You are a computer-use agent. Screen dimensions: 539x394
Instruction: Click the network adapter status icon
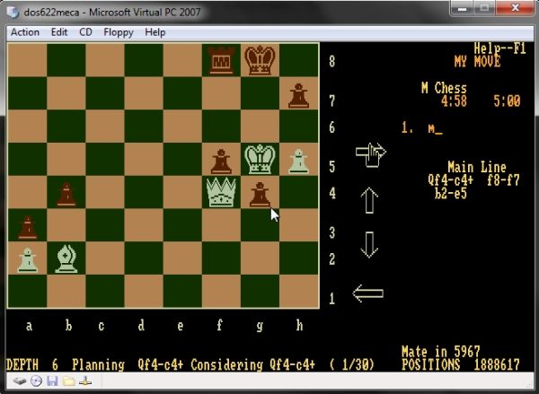(x=85, y=381)
